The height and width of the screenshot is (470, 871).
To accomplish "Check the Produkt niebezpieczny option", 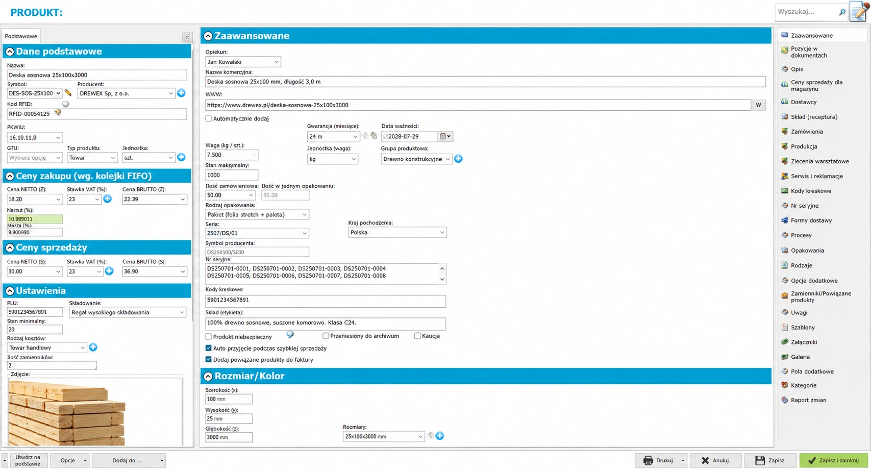I will tap(209, 336).
